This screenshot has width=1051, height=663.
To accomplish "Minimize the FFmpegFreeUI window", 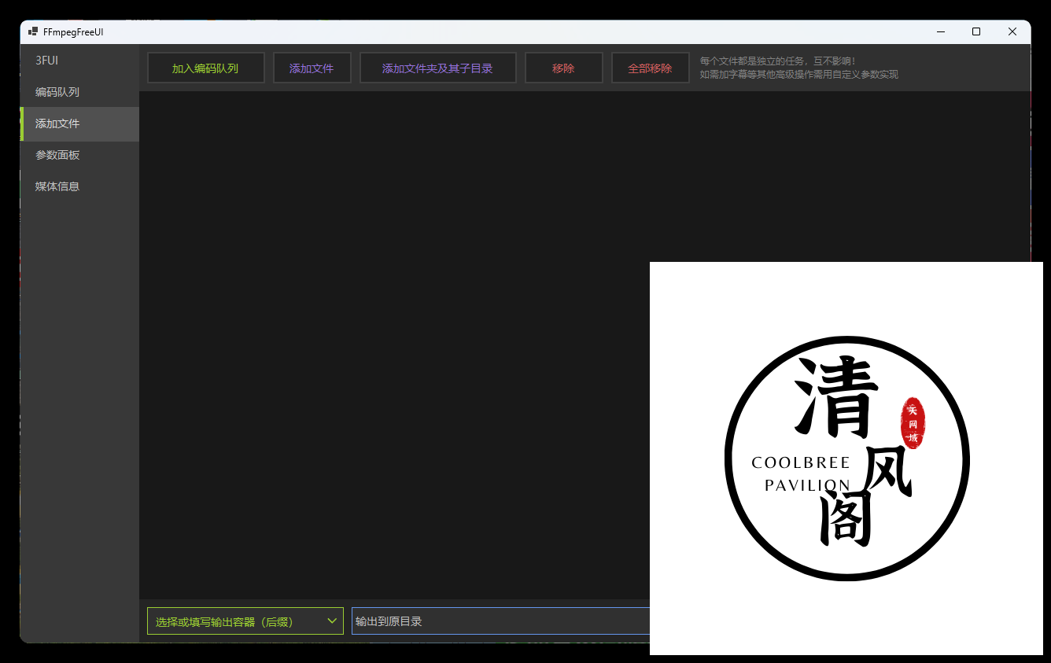I will (x=941, y=32).
